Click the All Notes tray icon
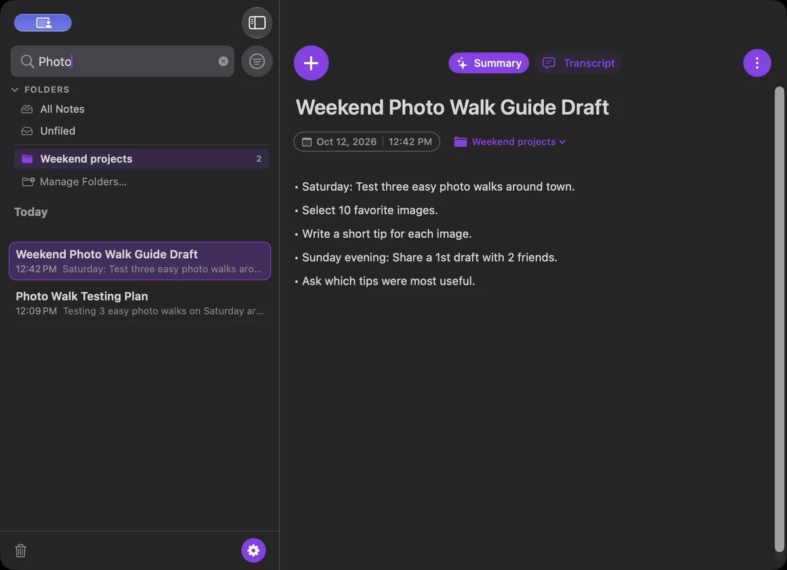The width and height of the screenshot is (787, 570). pos(27,109)
